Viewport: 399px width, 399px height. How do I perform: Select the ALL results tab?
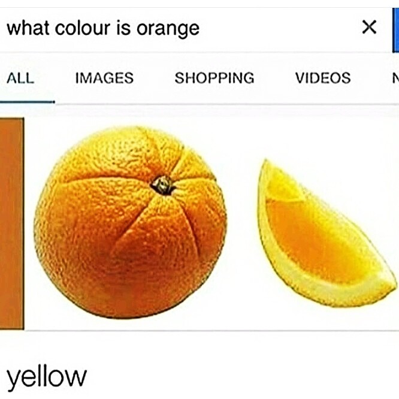pyautogui.click(x=20, y=78)
